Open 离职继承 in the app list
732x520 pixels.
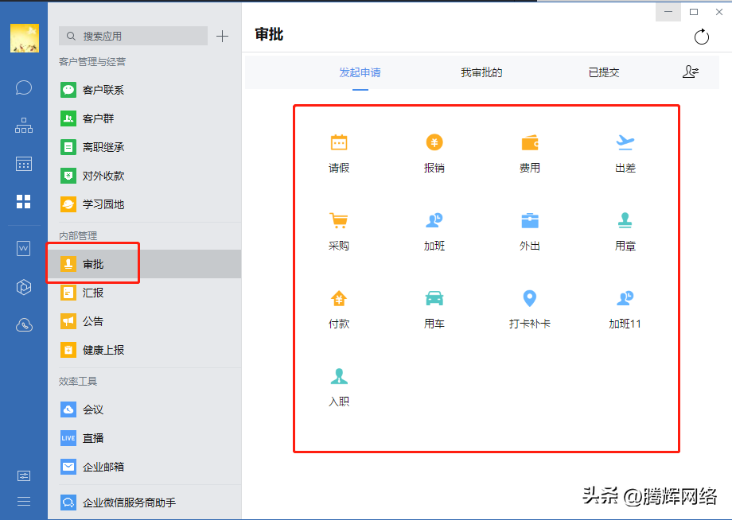(x=144, y=147)
